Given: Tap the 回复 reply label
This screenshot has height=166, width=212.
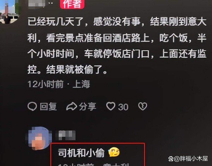Looking at the screenshot, I should 48,107.
